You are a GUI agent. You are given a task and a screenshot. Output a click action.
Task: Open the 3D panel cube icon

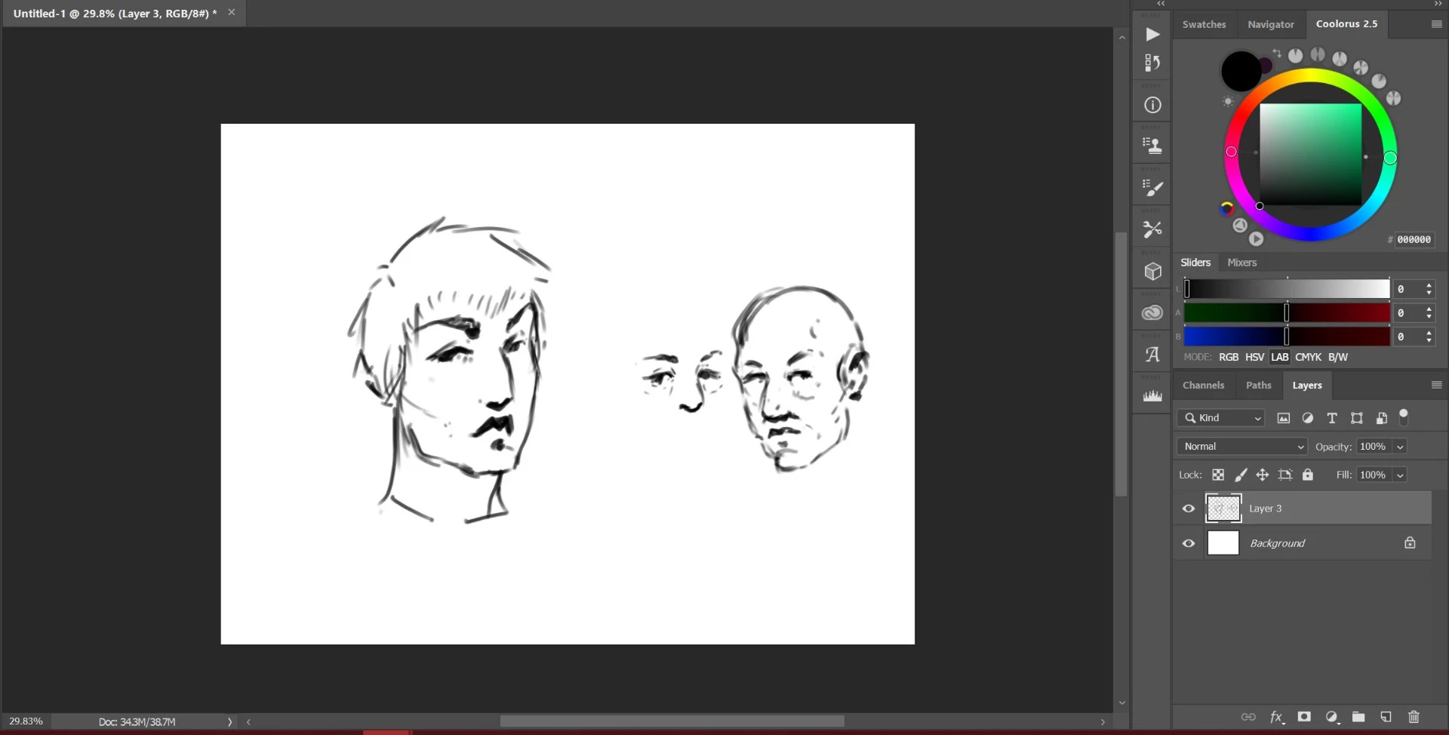pyautogui.click(x=1152, y=271)
